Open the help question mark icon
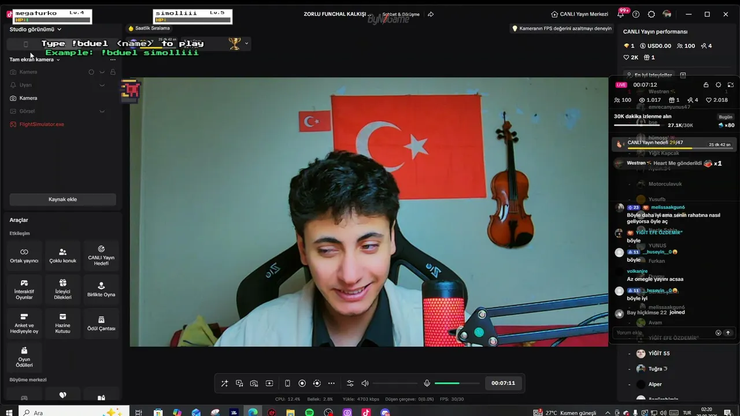Viewport: 740px width, 416px height. 636,14
